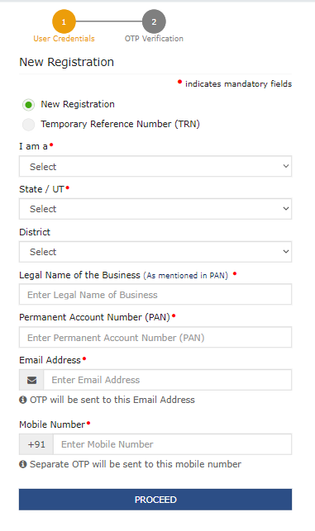Focus the Permanent Account Number field
315x531 pixels.
pos(155,337)
